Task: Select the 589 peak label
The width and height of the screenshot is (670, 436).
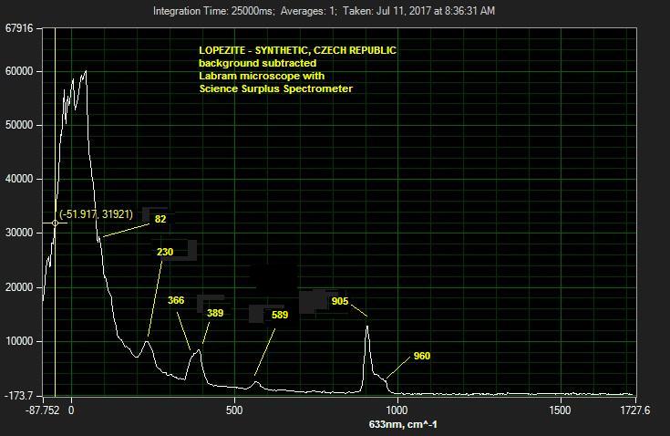Action: point(280,315)
